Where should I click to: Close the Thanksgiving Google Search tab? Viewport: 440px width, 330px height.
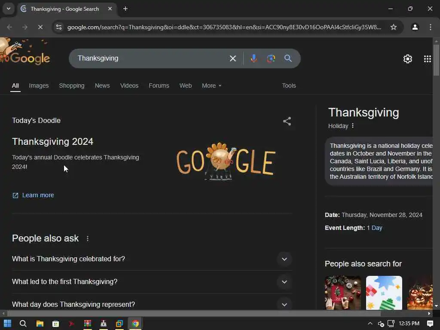coord(110,9)
